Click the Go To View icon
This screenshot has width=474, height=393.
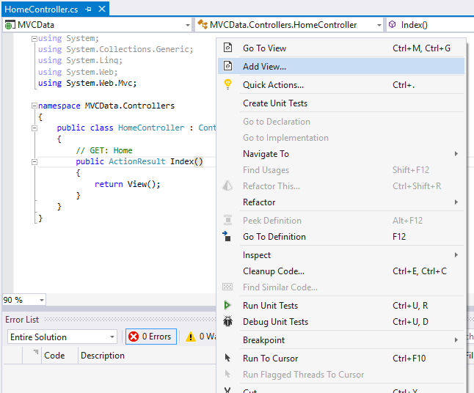click(227, 48)
